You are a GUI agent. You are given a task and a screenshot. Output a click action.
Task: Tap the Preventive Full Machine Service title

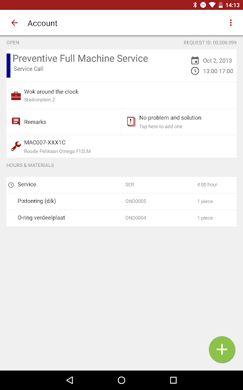coord(80,58)
